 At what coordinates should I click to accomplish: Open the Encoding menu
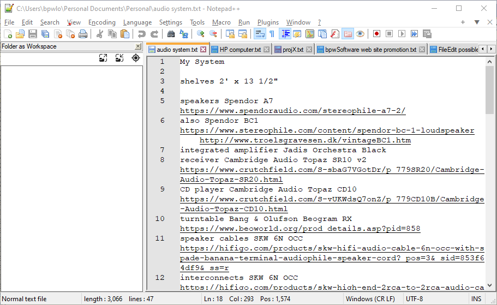[101, 22]
